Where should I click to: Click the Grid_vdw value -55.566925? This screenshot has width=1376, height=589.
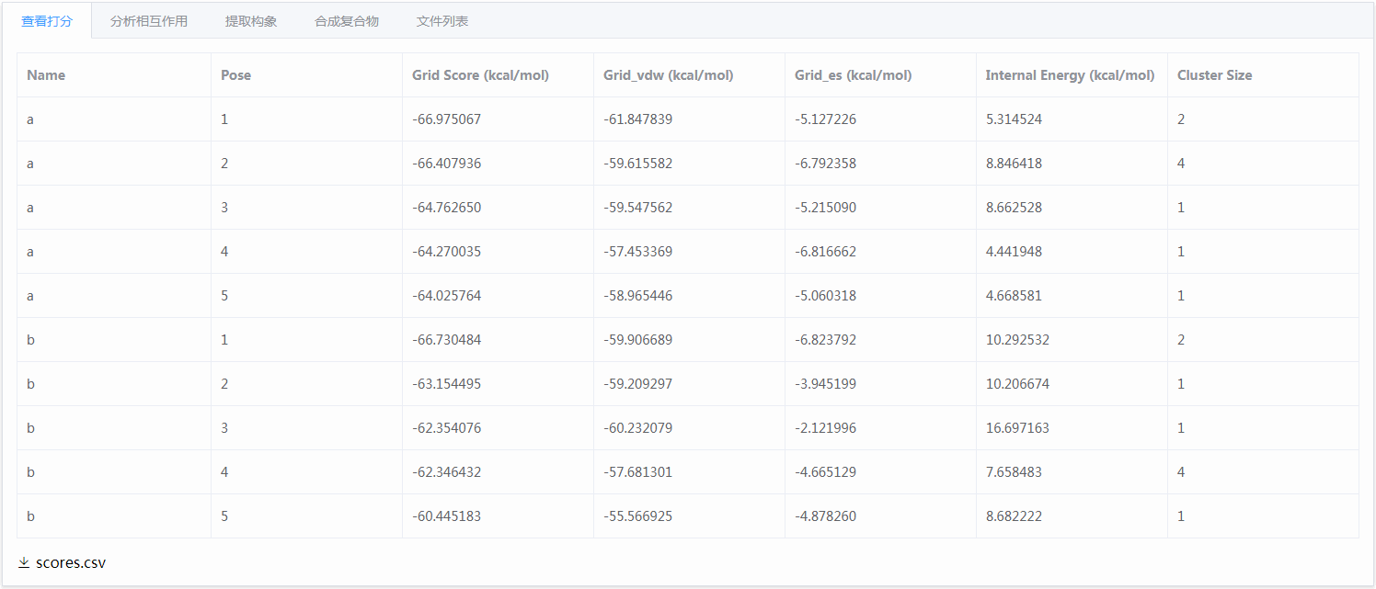coord(637,516)
